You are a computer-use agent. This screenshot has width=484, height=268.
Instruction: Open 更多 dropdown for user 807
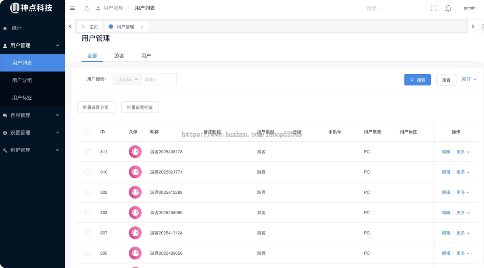463,233
